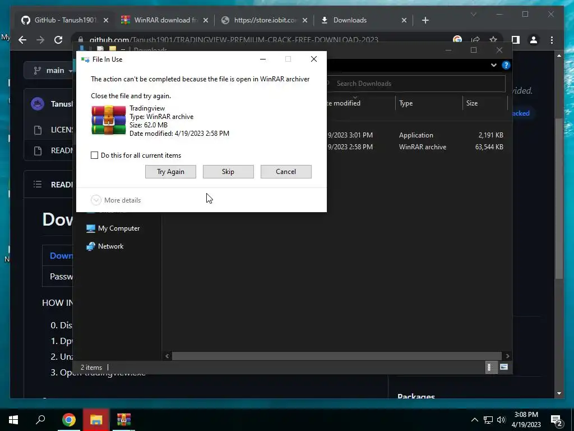
Task: Open Windows taskbar search
Action: (40, 420)
